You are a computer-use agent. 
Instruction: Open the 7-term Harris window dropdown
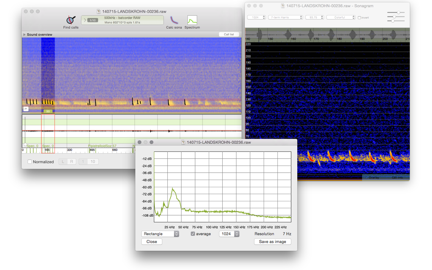(x=285, y=17)
